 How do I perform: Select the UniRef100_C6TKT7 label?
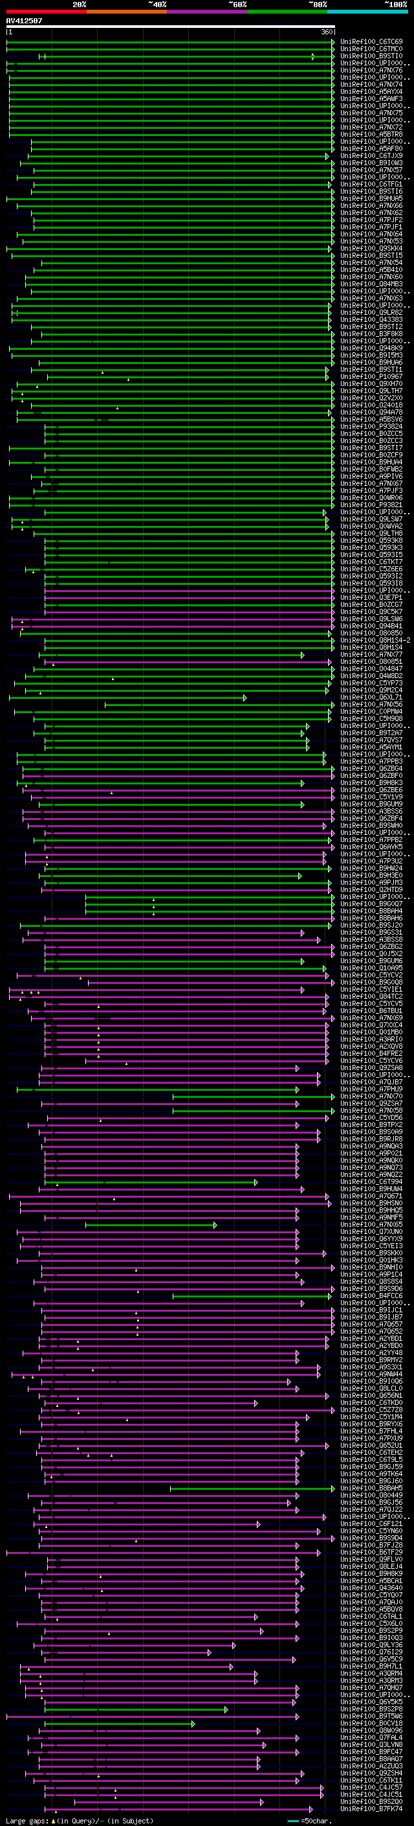pyautogui.click(x=371, y=562)
